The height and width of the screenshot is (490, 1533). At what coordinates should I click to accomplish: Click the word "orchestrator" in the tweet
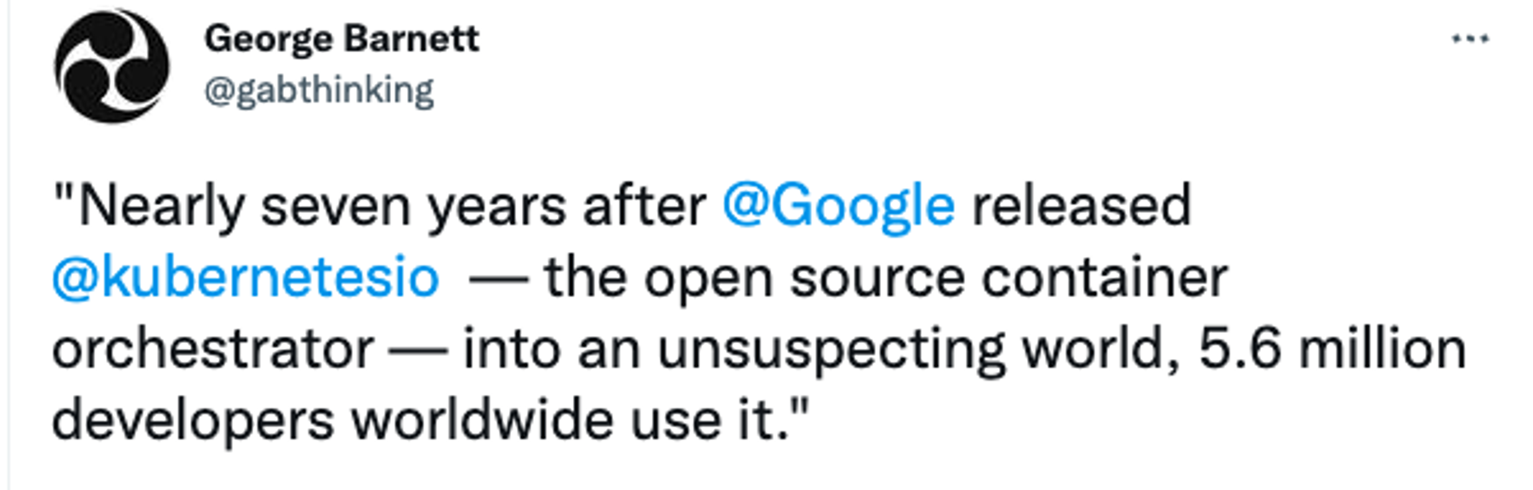click(213, 349)
